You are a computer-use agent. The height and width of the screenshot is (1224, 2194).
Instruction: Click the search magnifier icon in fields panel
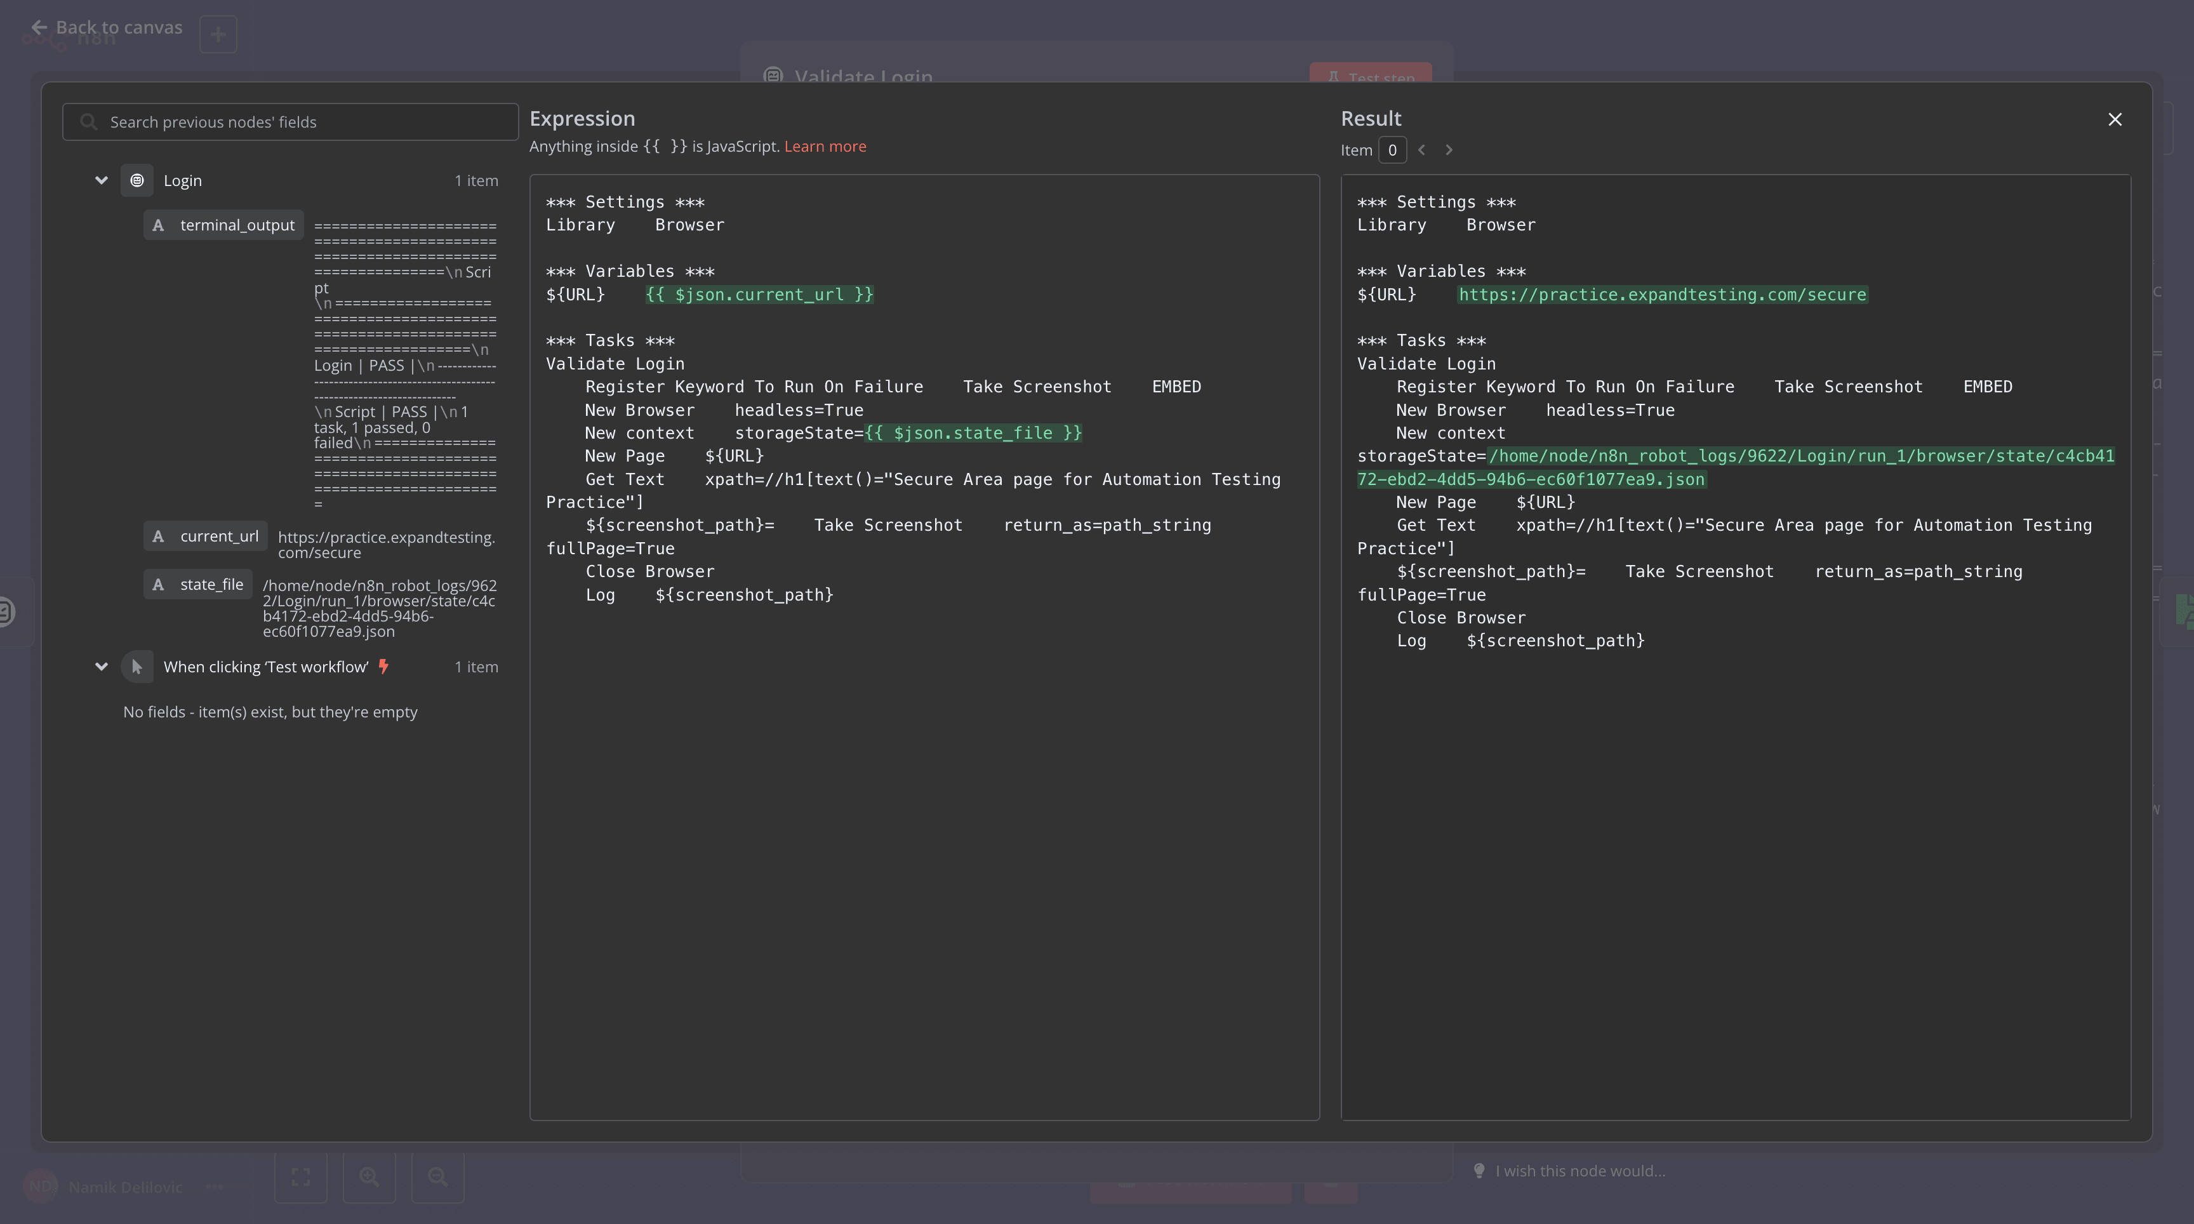[89, 122]
